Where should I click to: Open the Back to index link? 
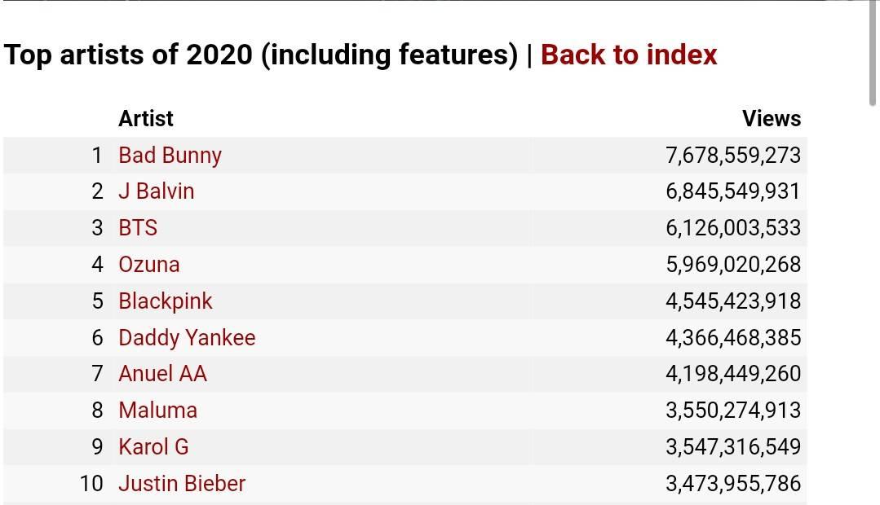(629, 55)
